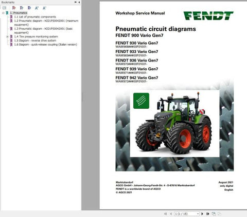Click the first red bookmark flag toolbar icon
The image size is (247, 217).
(14, 8)
